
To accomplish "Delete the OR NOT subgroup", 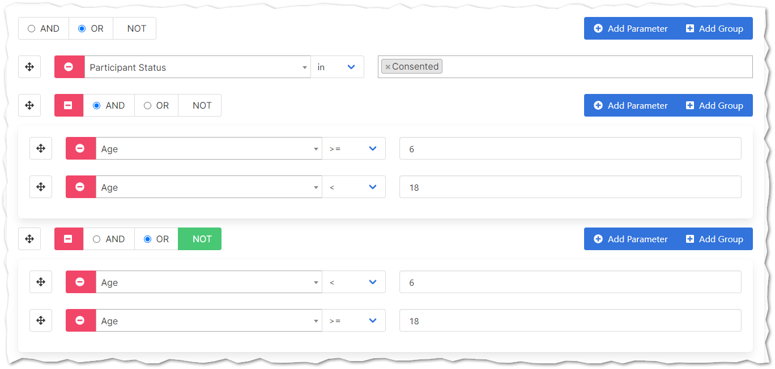I will click(69, 239).
